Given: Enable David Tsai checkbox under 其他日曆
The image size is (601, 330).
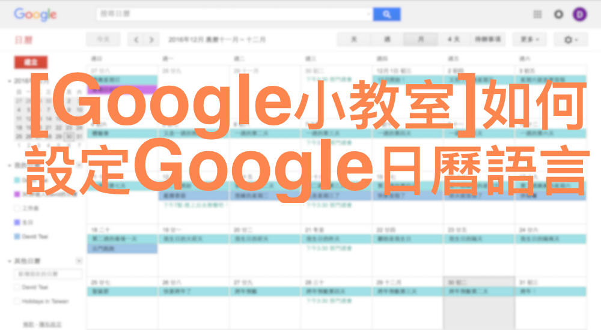Looking at the screenshot, I should pos(17,287).
